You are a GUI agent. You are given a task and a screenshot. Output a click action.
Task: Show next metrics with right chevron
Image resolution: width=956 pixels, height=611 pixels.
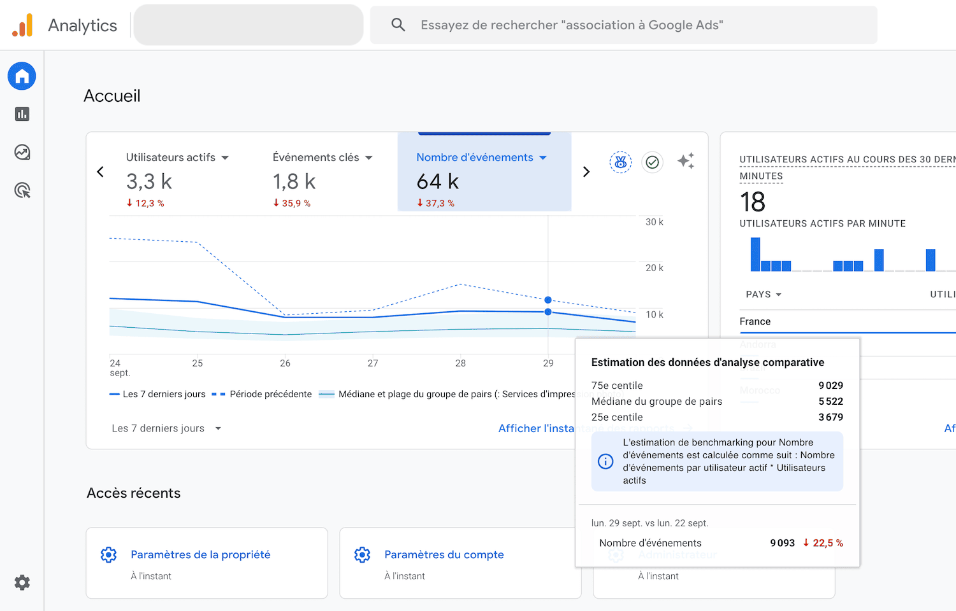pyautogui.click(x=586, y=172)
